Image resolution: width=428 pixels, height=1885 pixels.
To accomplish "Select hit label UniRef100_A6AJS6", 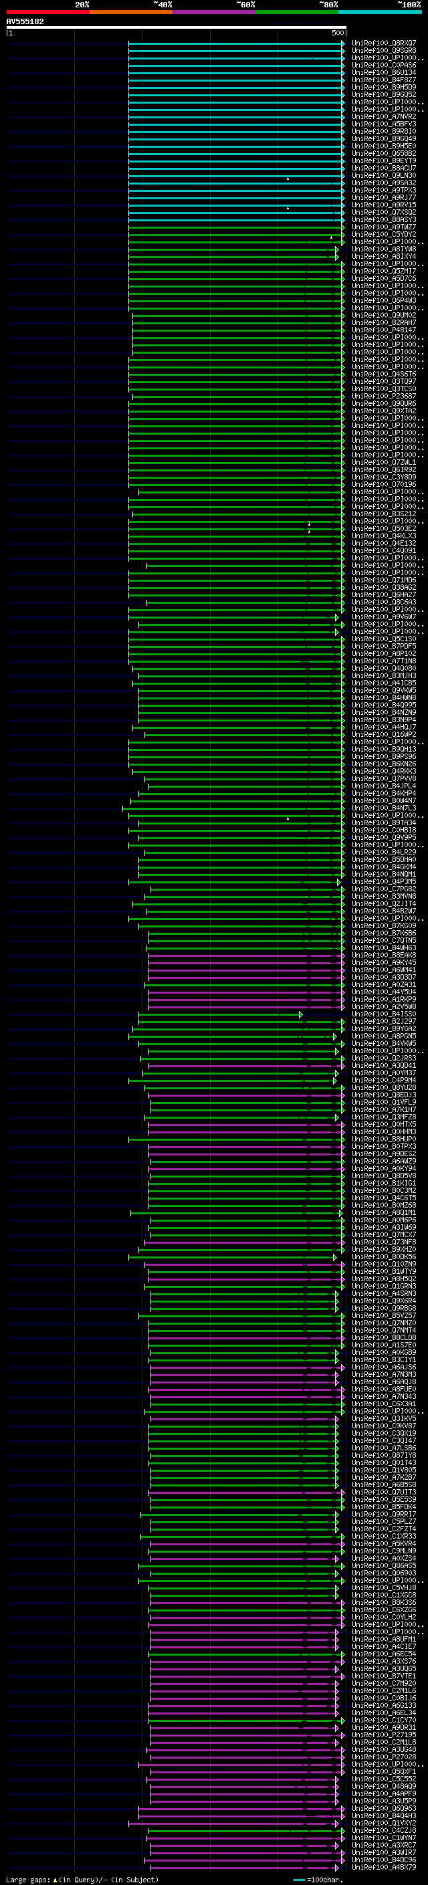I will 383,1367.
